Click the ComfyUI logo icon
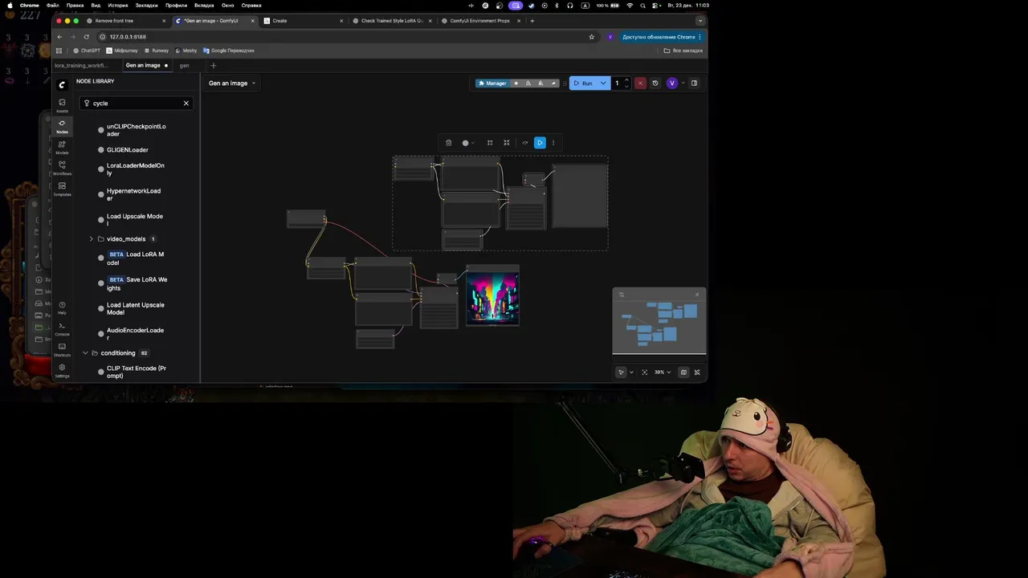 (62, 84)
